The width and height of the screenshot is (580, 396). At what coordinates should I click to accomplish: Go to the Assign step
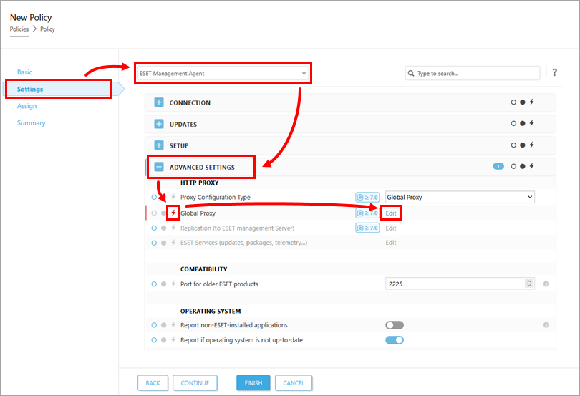pos(27,106)
